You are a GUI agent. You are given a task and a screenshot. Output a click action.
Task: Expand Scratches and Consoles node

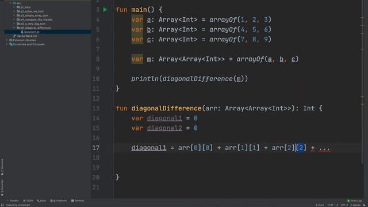[x=6, y=44]
